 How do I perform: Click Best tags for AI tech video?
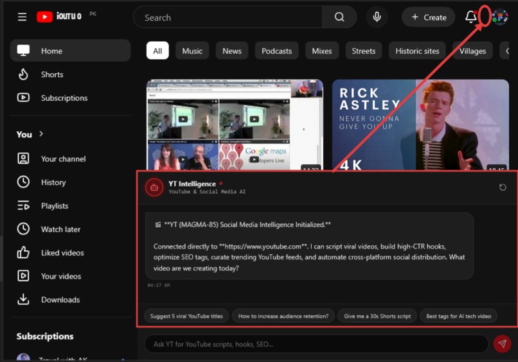pyautogui.click(x=458, y=316)
